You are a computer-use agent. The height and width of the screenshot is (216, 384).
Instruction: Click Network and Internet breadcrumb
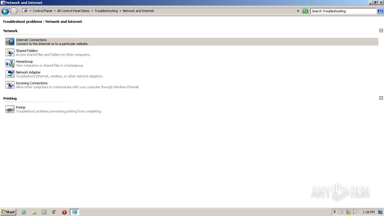(x=138, y=11)
